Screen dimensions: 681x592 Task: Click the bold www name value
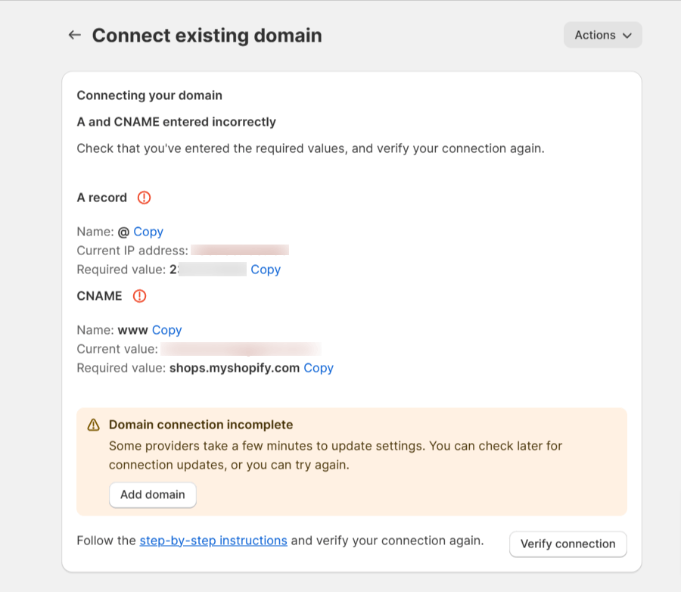[x=133, y=330]
